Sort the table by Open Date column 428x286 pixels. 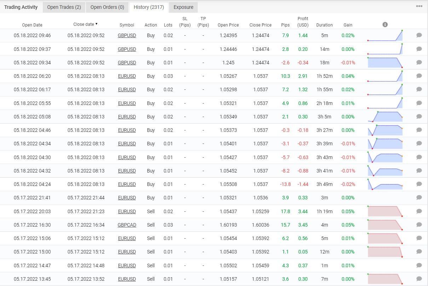click(32, 25)
